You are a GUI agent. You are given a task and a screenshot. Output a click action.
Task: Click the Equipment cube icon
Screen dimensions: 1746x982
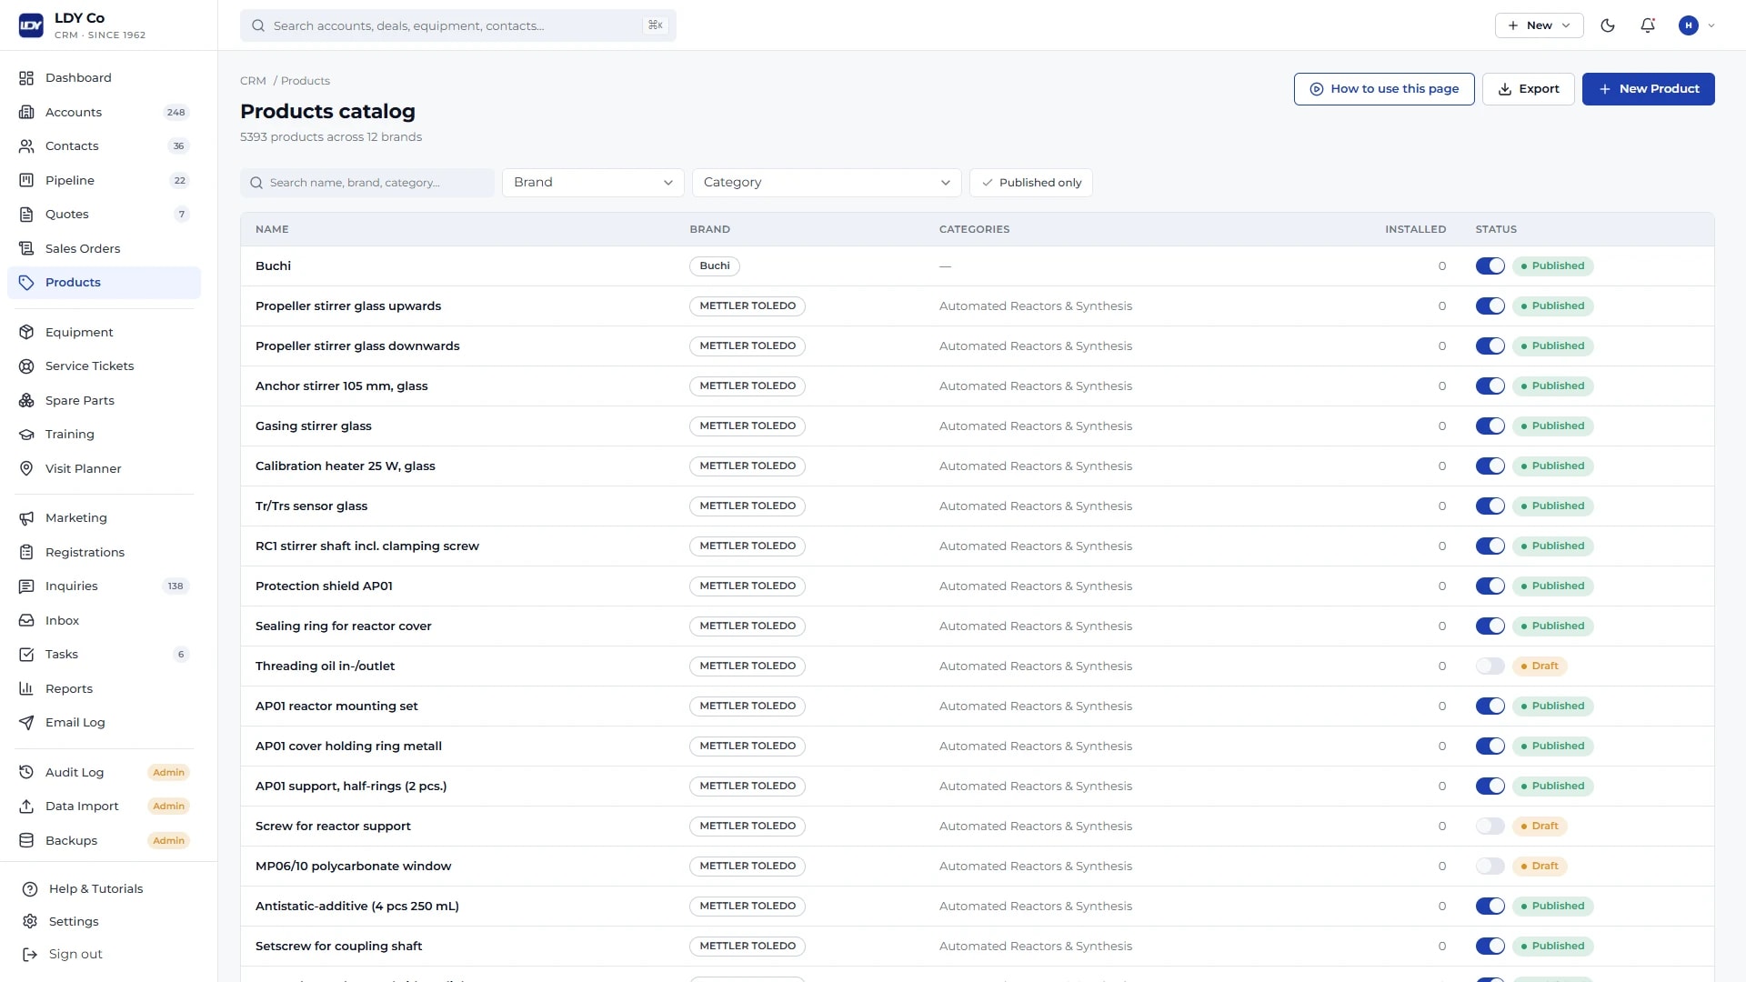point(26,332)
